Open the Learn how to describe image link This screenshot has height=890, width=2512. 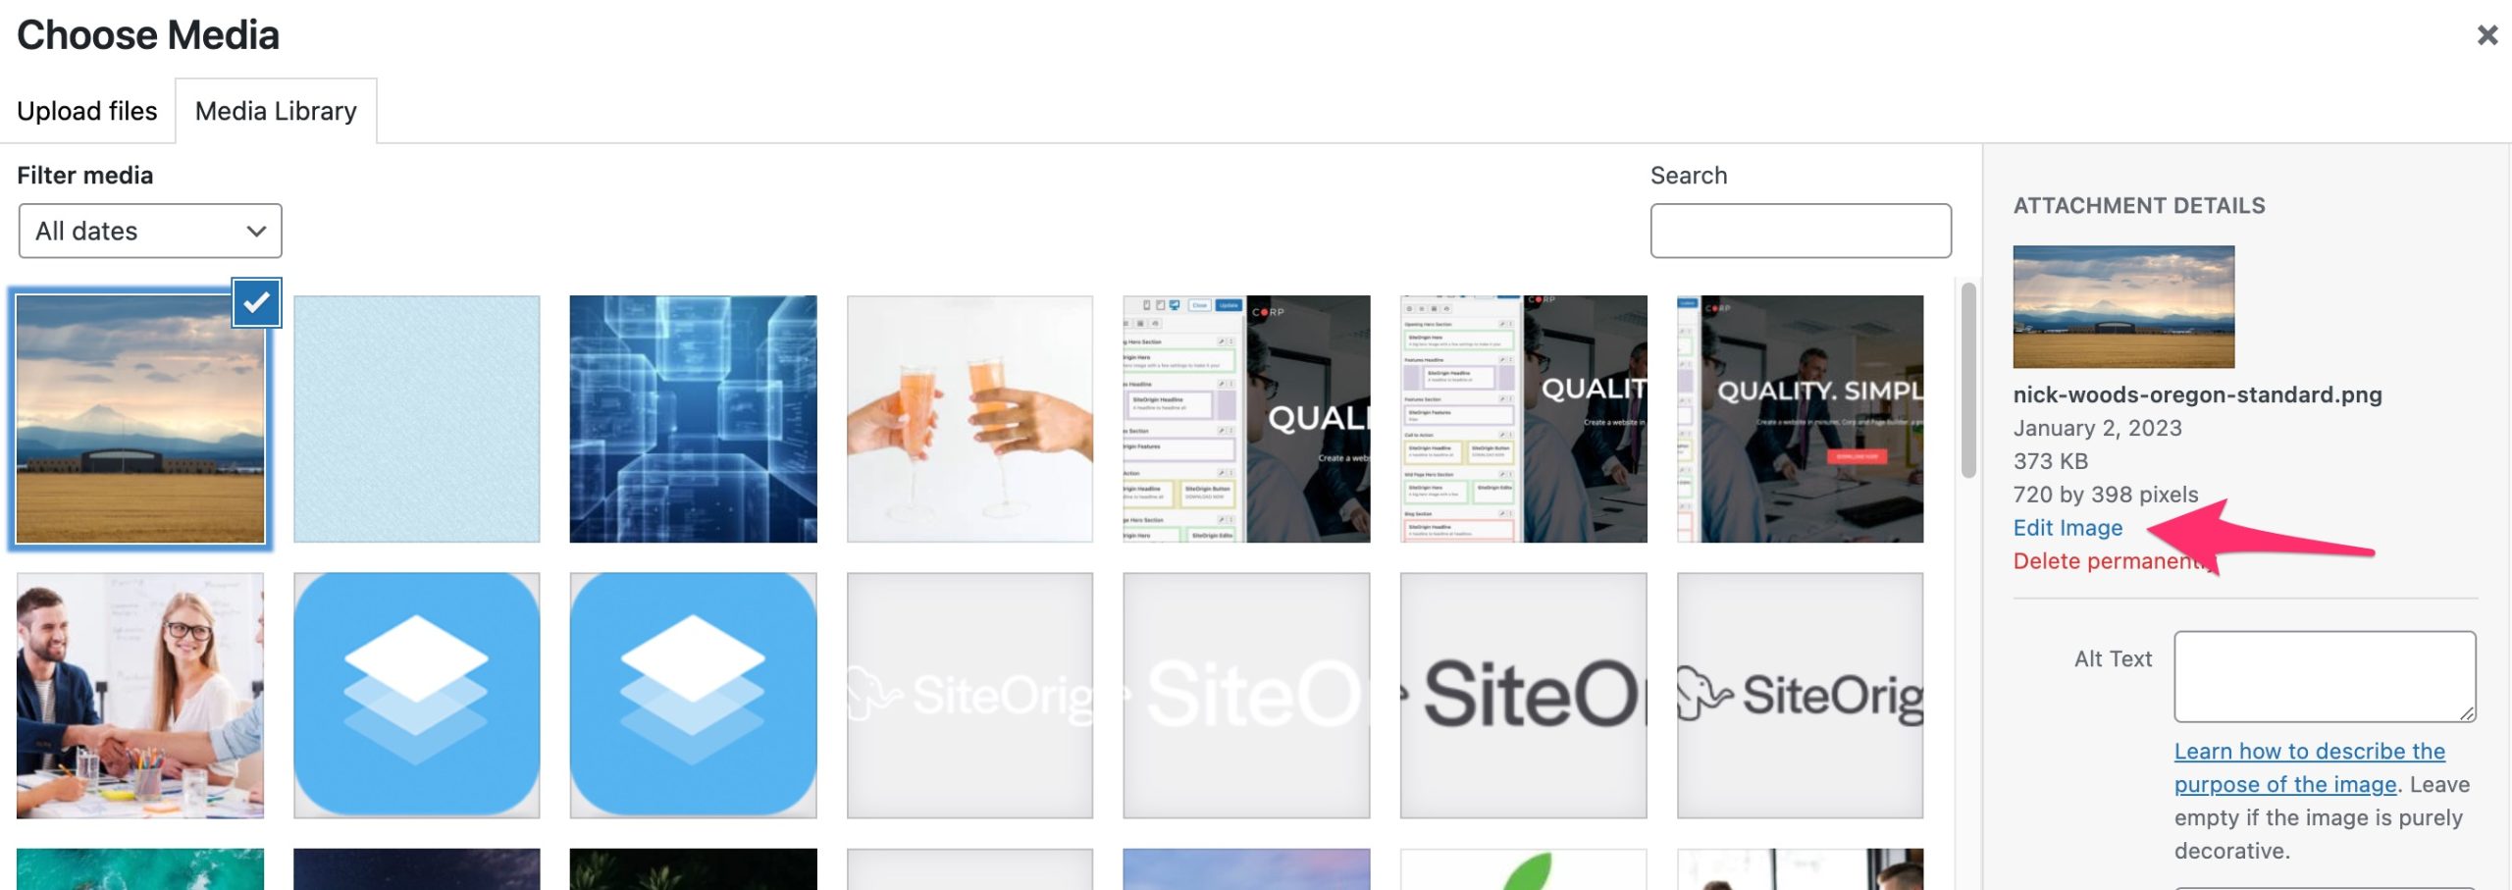click(x=2309, y=767)
